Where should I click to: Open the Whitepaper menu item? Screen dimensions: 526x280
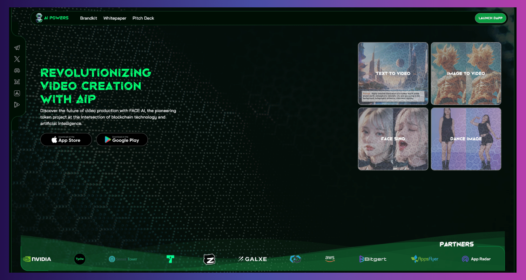(x=115, y=18)
